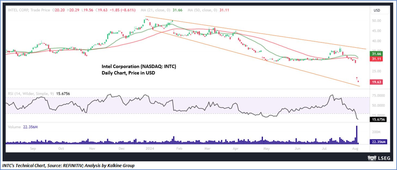Click the Jun label on time axis
The width and height of the screenshot is (397, 170).
[298, 149]
